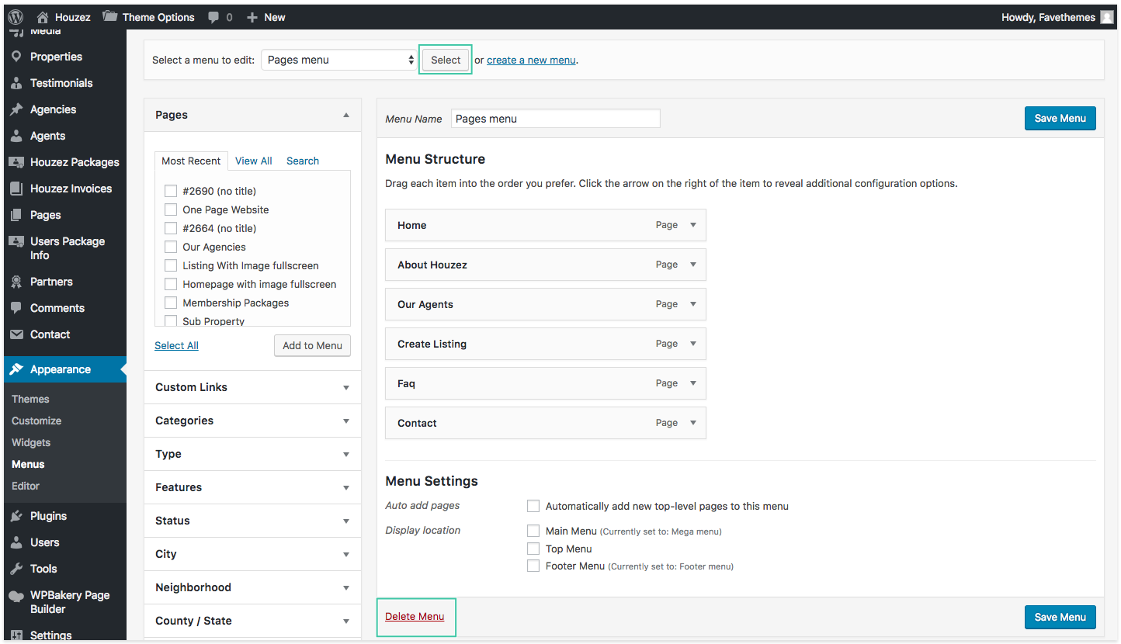Open Editor under Appearance
This screenshot has width=1121, height=644.
[x=26, y=486]
